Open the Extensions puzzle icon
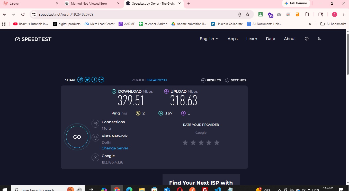This screenshot has height=191, width=349. tap(307, 14)
